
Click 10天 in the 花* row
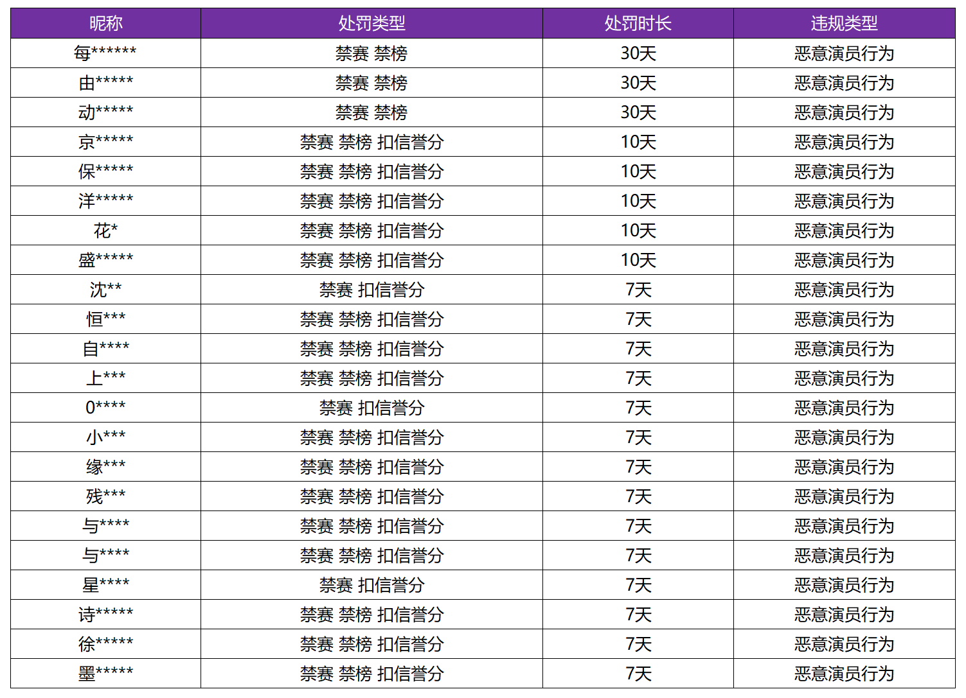638,231
